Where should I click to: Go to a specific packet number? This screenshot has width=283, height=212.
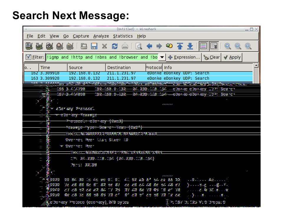[169, 46]
